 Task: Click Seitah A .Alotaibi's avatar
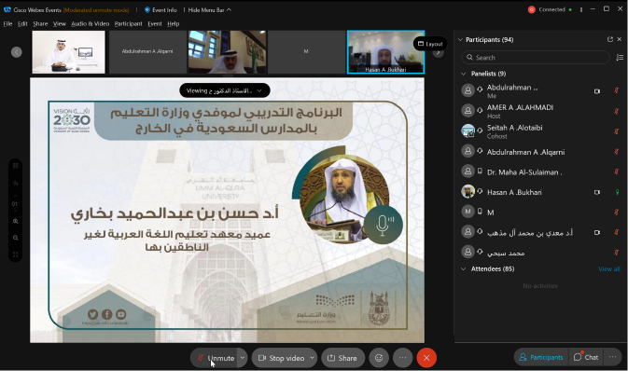point(468,131)
